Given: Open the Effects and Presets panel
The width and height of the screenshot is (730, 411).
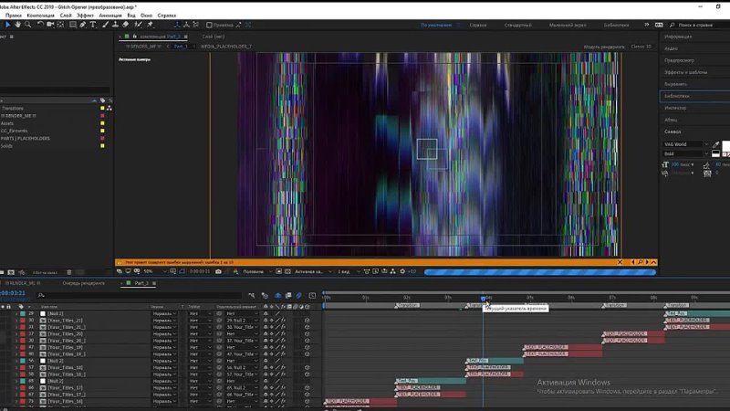Looking at the screenshot, I should (x=685, y=71).
